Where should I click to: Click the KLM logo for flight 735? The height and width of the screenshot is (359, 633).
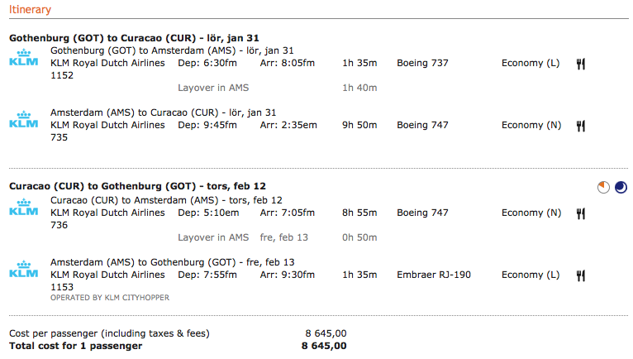click(x=23, y=121)
